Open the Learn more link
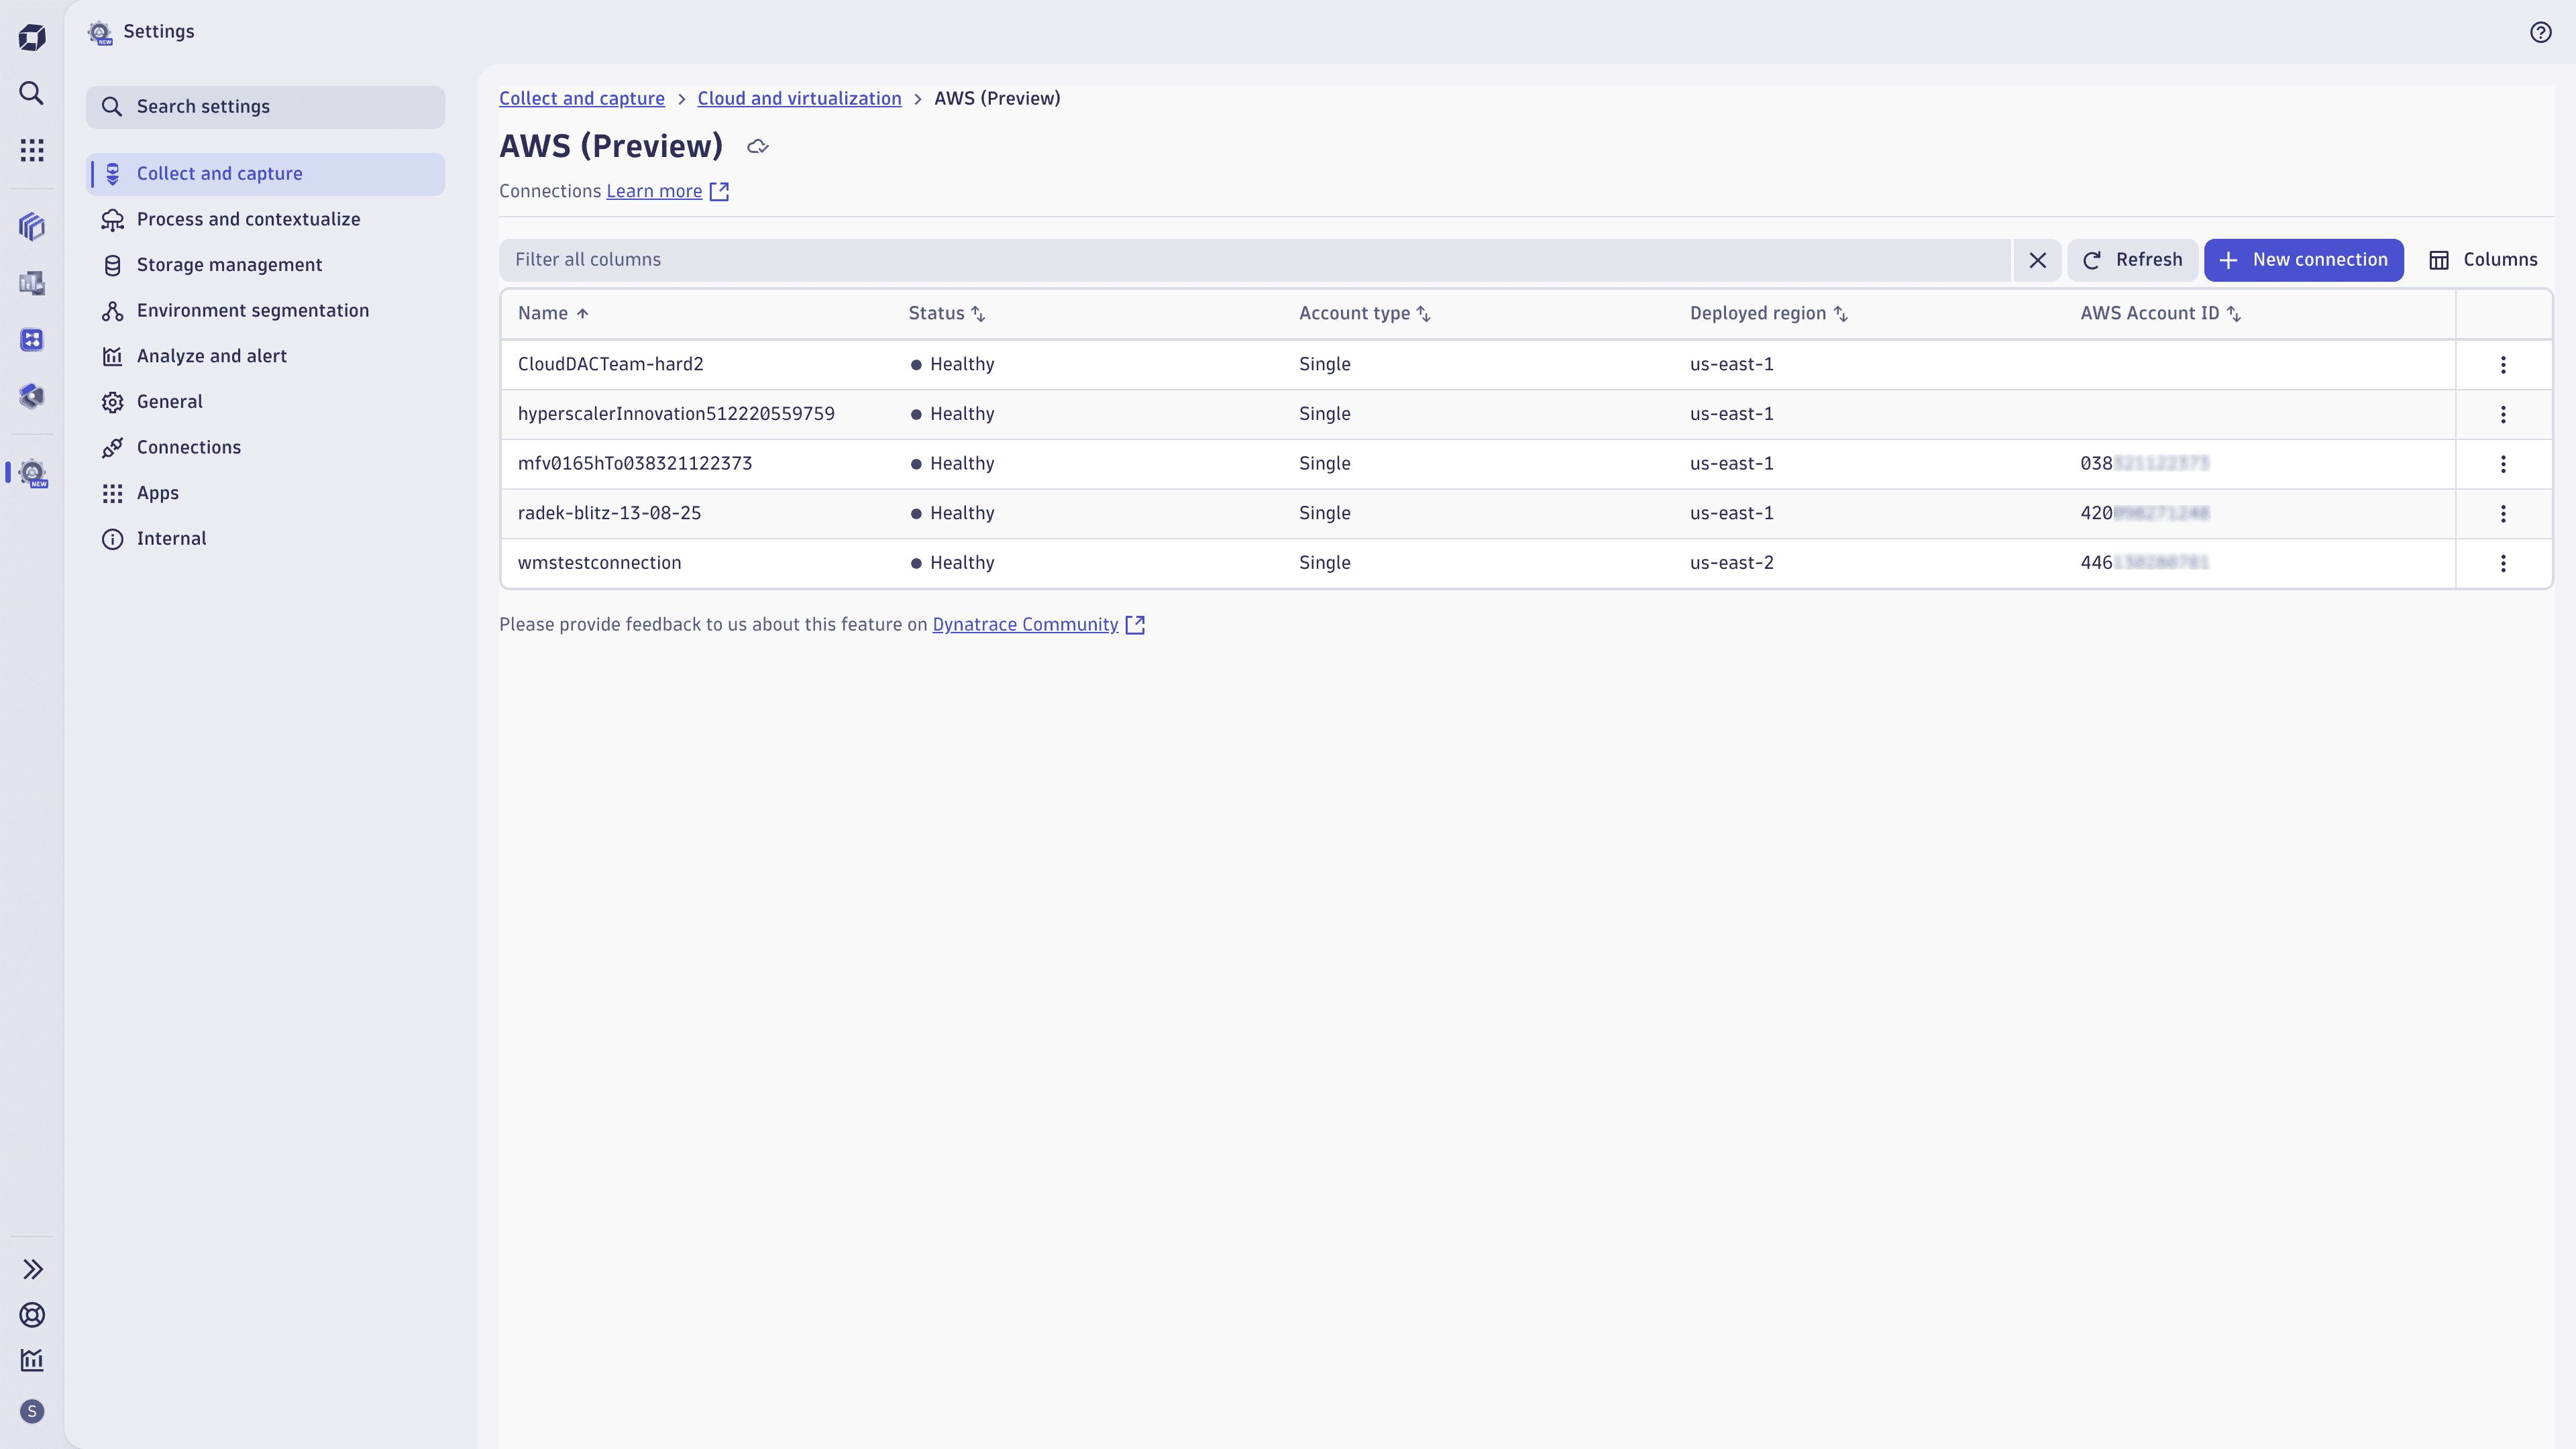This screenshot has width=2576, height=1449. click(x=654, y=191)
